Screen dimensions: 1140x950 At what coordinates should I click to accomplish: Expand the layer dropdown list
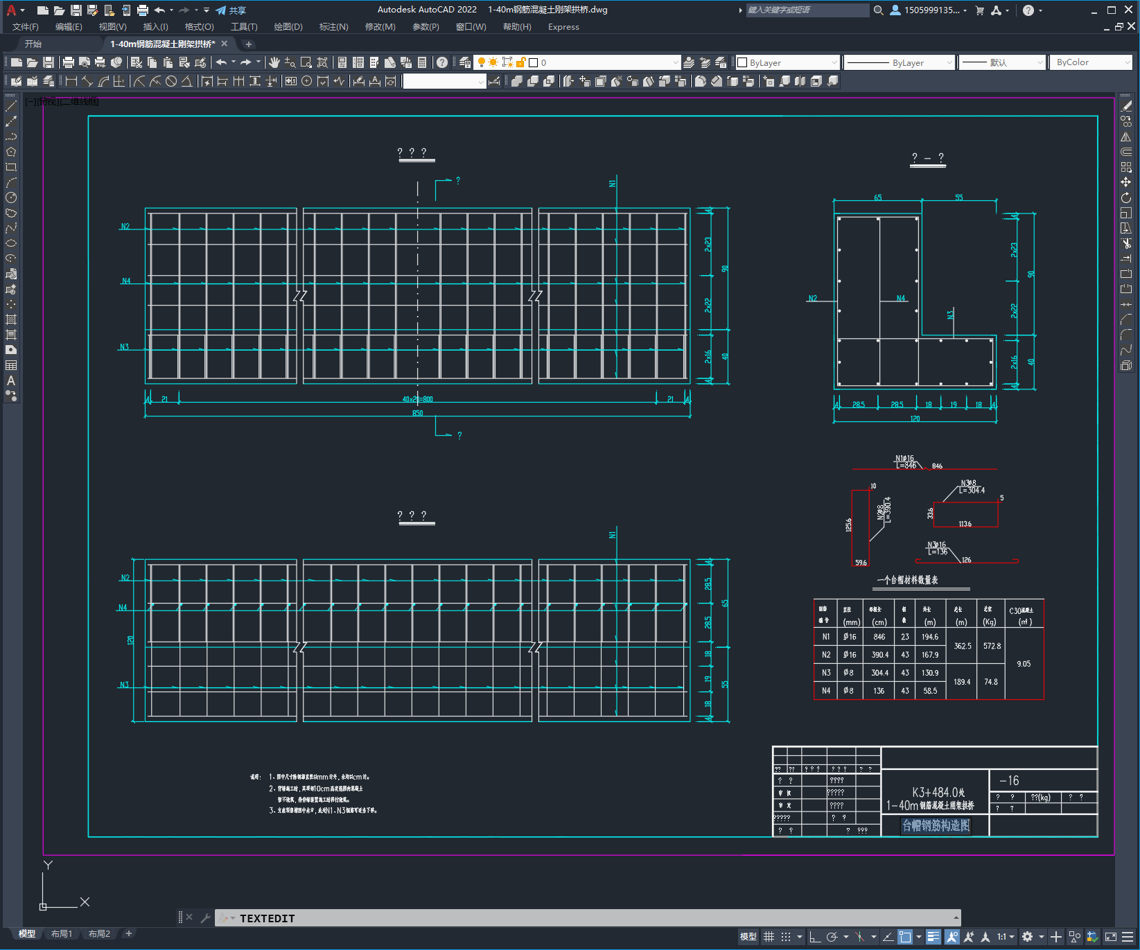676,62
